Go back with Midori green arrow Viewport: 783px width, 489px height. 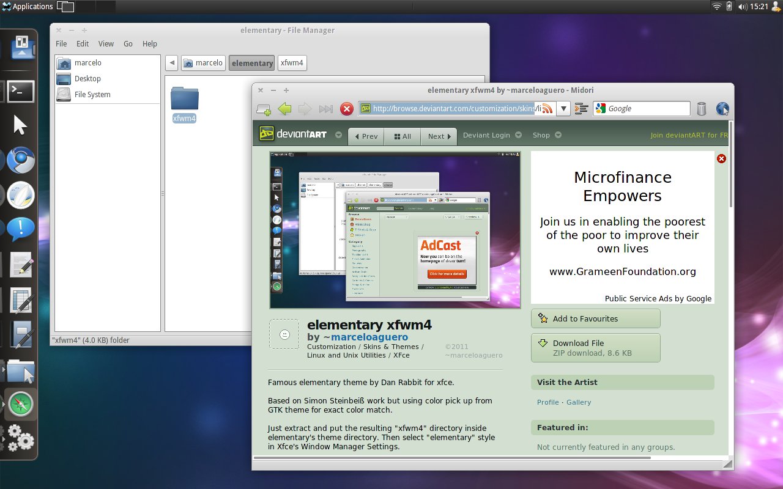[284, 109]
